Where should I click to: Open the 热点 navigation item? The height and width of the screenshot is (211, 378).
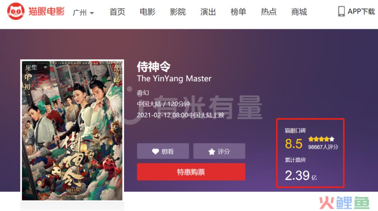tap(268, 12)
